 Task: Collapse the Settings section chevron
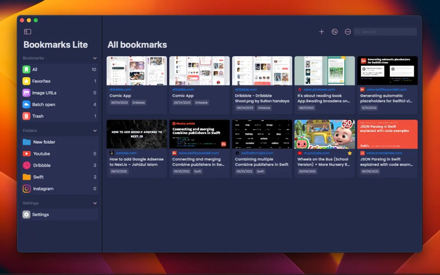coord(95,203)
